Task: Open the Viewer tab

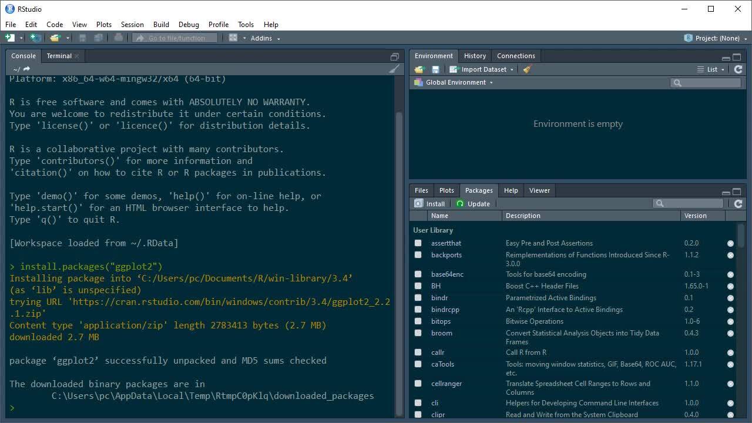Action: pos(539,190)
